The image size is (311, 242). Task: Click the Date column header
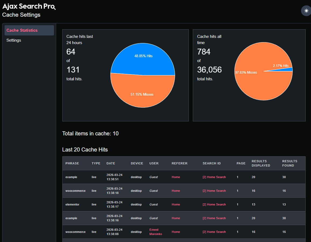111,163
